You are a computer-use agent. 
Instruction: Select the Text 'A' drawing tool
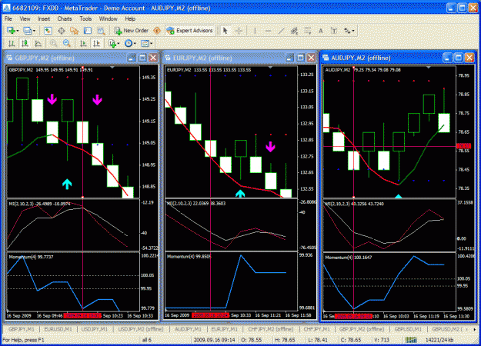[321, 31]
